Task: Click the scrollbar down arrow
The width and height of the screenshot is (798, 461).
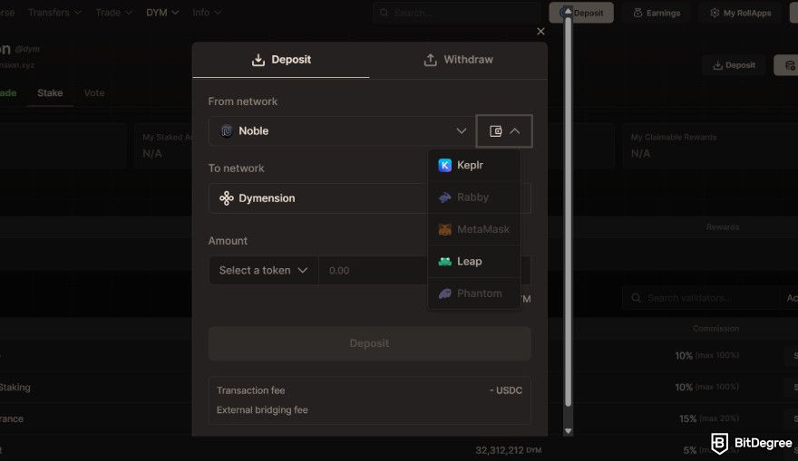Action: 568,431
